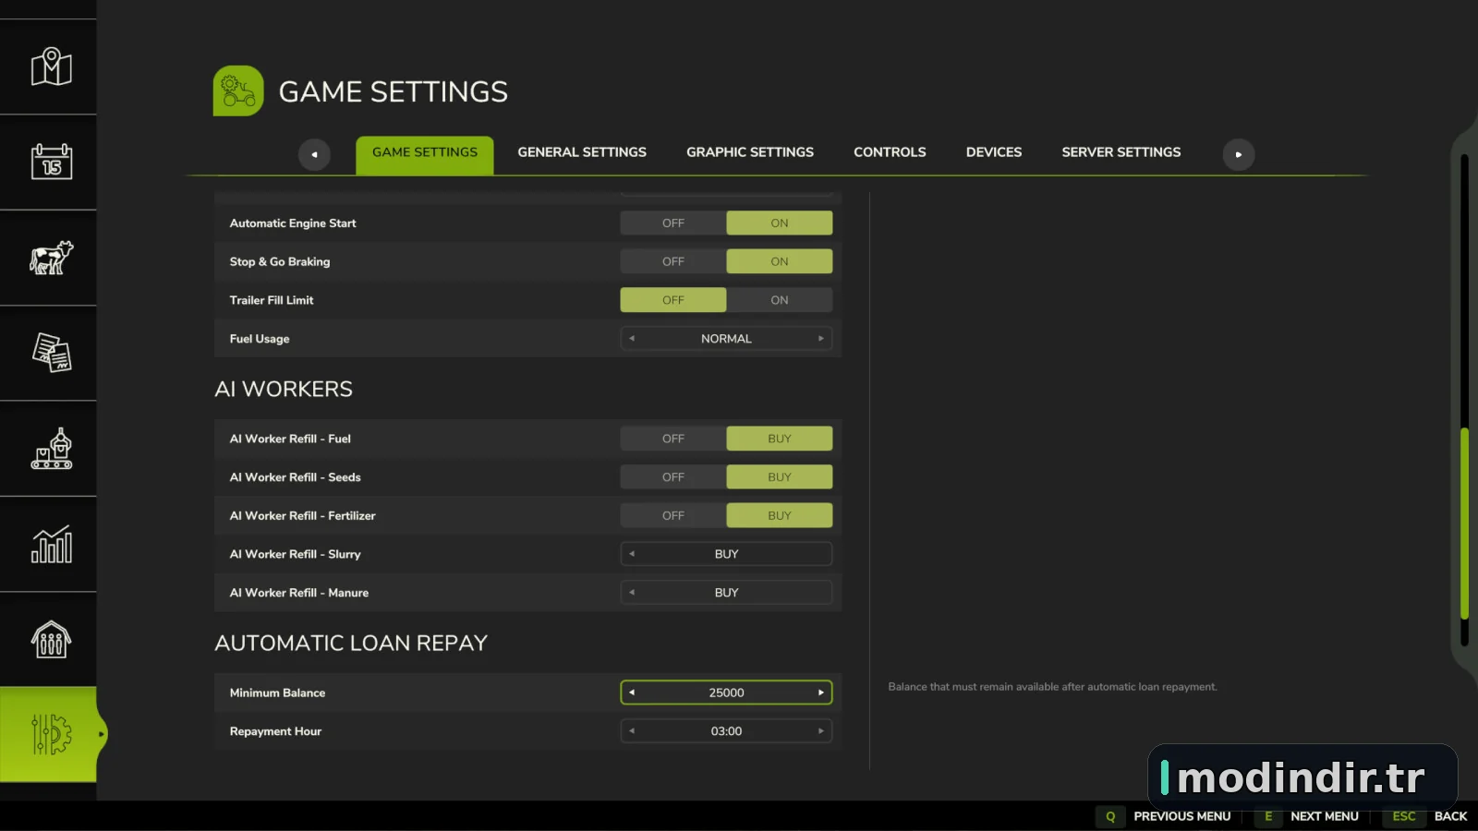Click the Minimum Balance 25000 value
Image resolution: width=1478 pixels, height=831 pixels.
(726, 692)
